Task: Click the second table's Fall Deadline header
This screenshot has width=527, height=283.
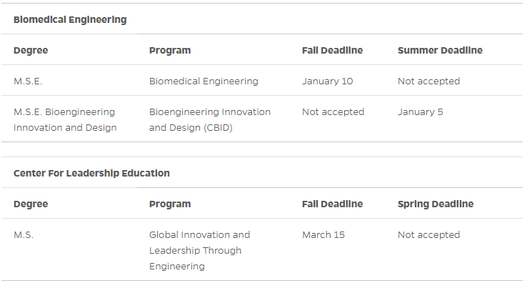Action: point(332,204)
